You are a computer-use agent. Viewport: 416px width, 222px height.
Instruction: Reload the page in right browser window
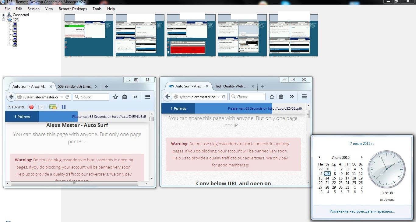coord(224,97)
